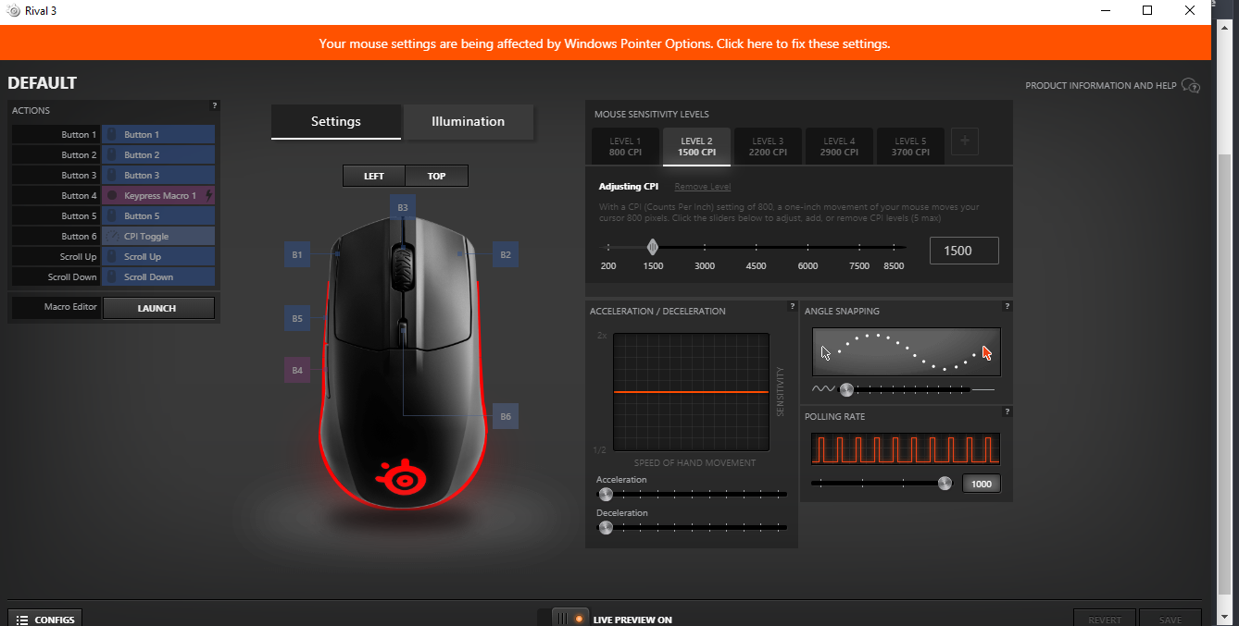Image resolution: width=1239 pixels, height=626 pixels.
Task: Click the Rival 3 title bar app icon
Action: tap(13, 11)
